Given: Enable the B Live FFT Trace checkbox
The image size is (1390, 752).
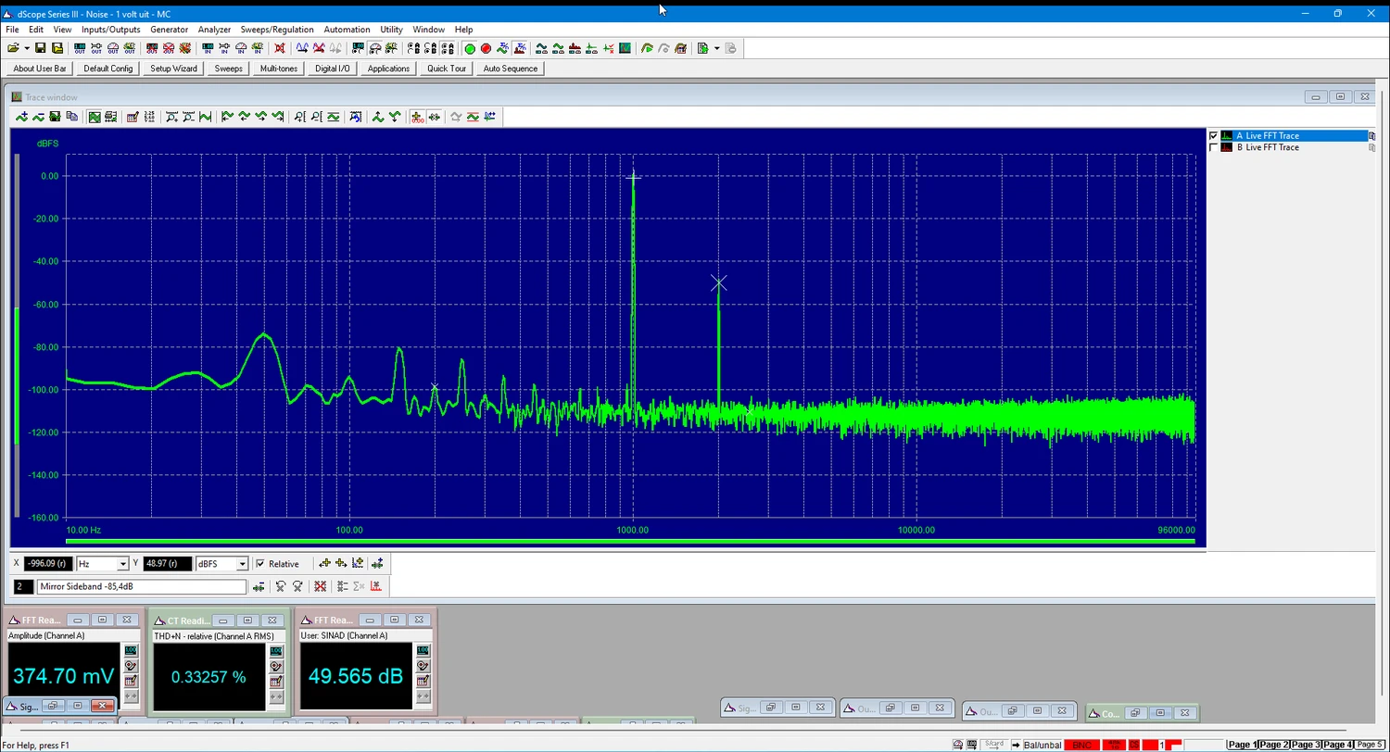Looking at the screenshot, I should (x=1213, y=148).
